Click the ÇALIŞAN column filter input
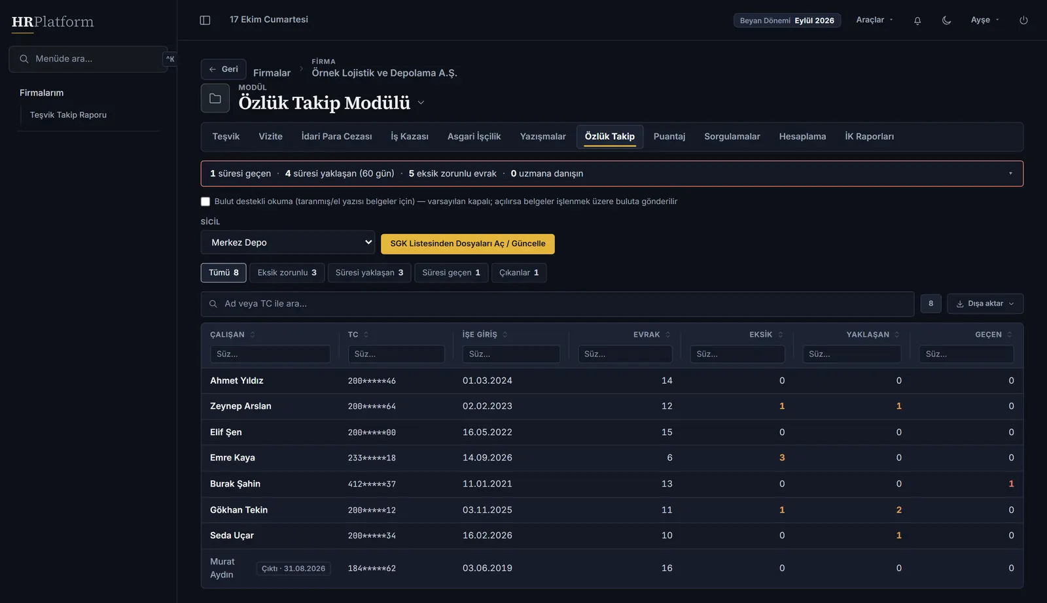Screen dimensions: 1047x603 (270, 354)
